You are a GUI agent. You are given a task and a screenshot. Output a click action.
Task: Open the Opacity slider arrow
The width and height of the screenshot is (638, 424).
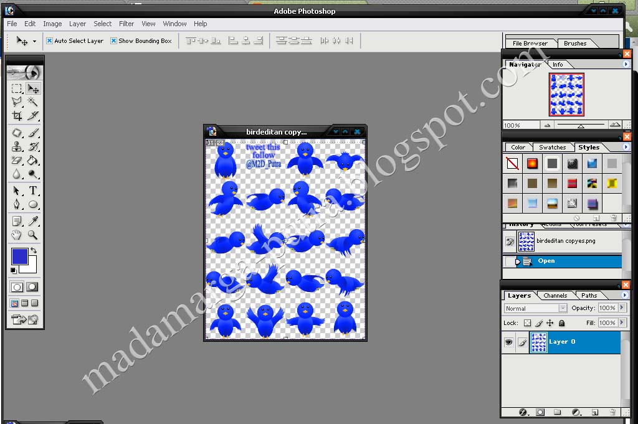pos(622,308)
